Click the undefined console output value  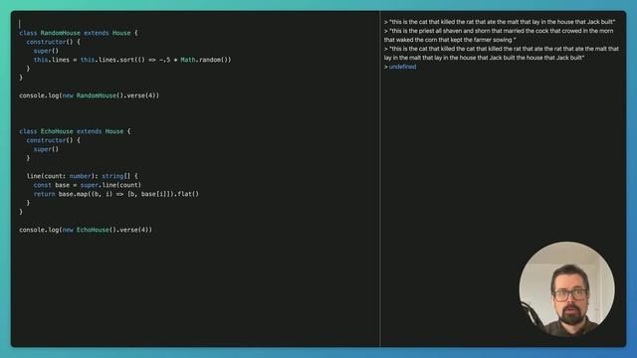tap(402, 67)
